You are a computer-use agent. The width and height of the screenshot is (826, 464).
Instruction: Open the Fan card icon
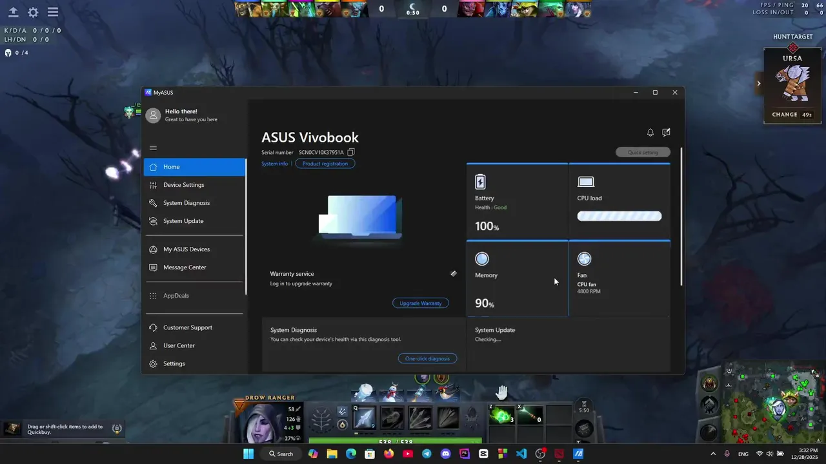(584, 259)
